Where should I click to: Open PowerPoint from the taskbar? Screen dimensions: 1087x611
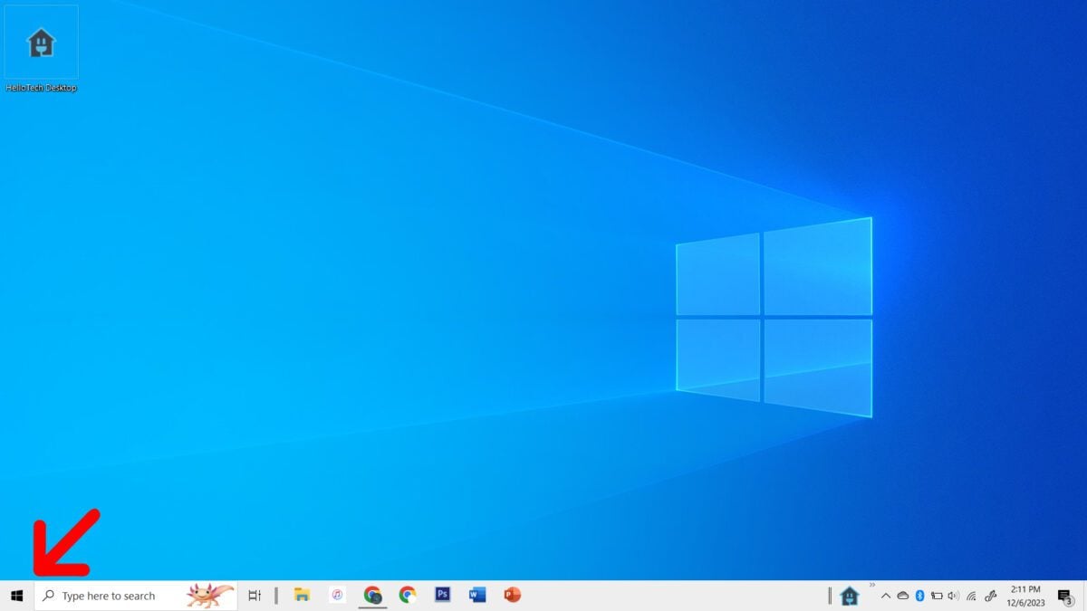[x=513, y=596]
